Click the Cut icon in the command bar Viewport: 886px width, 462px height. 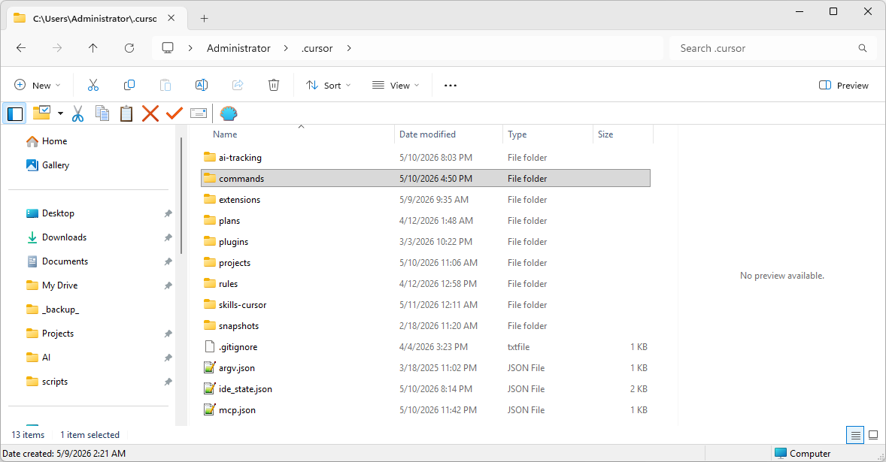click(93, 85)
